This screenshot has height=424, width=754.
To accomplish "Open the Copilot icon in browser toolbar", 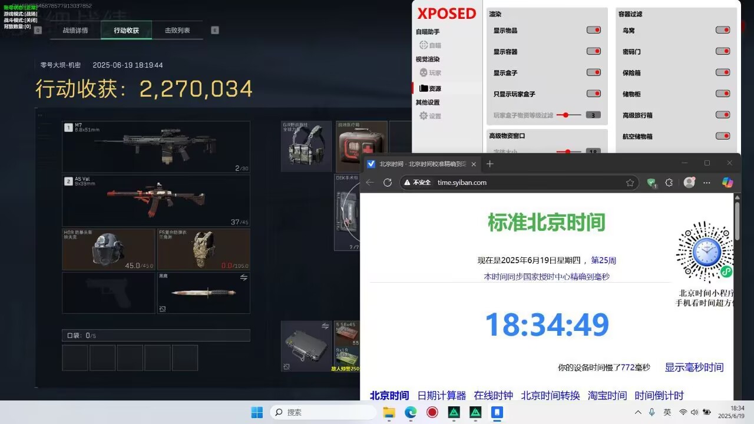I will (727, 183).
